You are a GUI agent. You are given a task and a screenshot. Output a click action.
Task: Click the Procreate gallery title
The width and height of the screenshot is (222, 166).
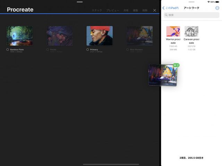tap(20, 10)
